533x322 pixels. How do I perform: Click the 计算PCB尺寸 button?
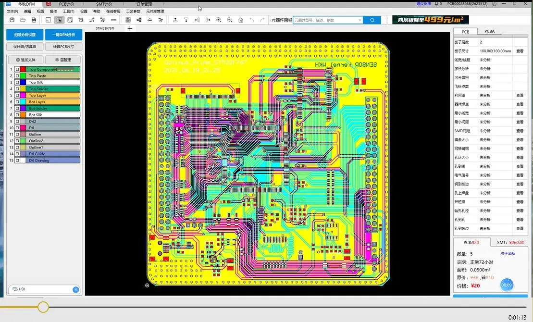(63, 47)
